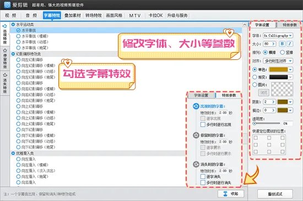Choose 图片 image fill option
Screen dimensions: 303x201
pos(255,85)
